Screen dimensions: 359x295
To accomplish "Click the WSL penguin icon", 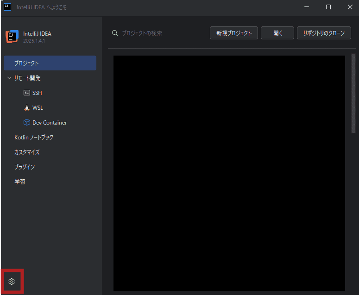I will 27,107.
